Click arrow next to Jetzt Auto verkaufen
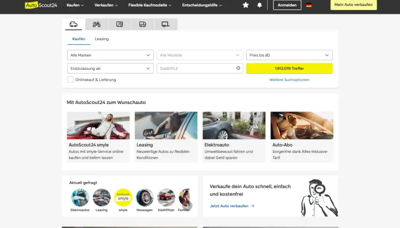Screen dimensions: 400x228 pyautogui.click(x=252, y=206)
